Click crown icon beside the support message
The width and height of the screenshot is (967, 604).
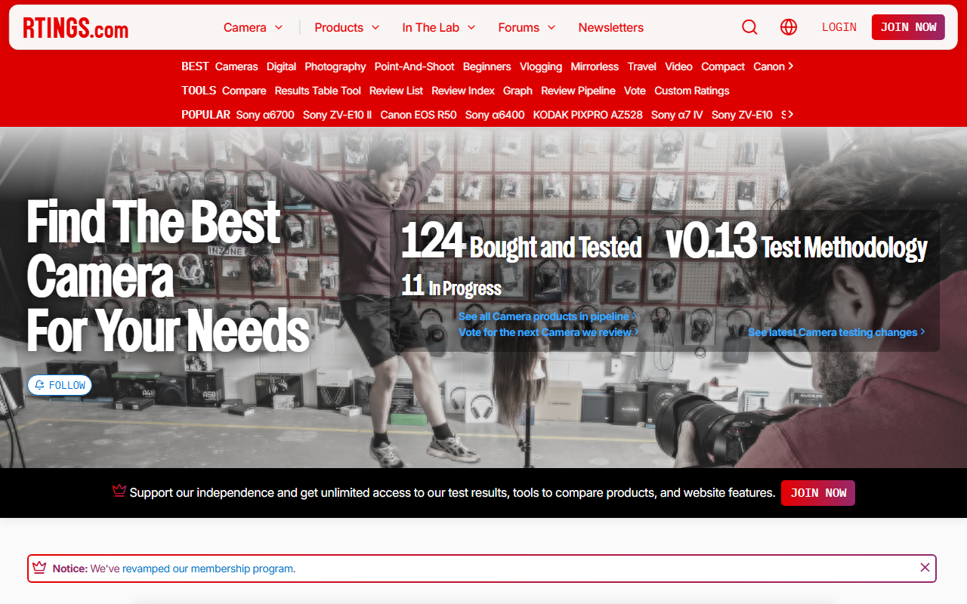[119, 492]
